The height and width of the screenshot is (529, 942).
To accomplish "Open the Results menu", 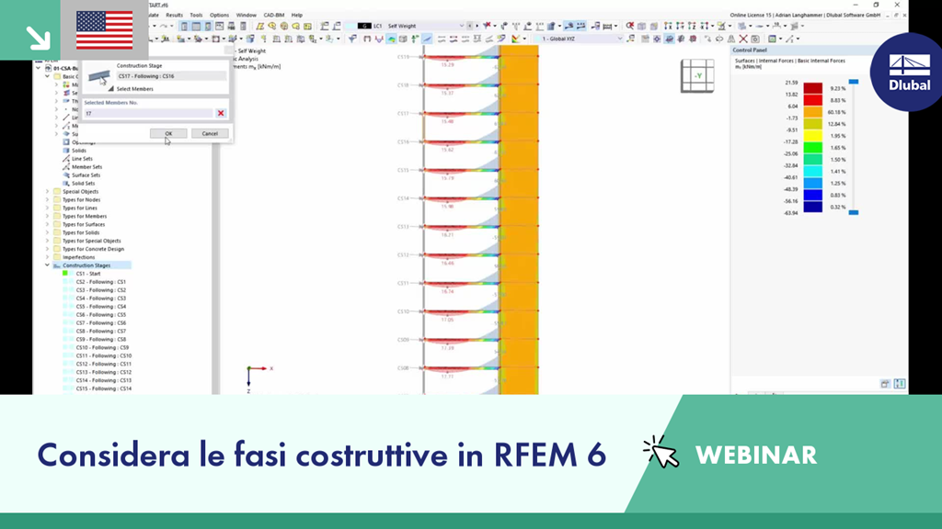I will click(174, 15).
